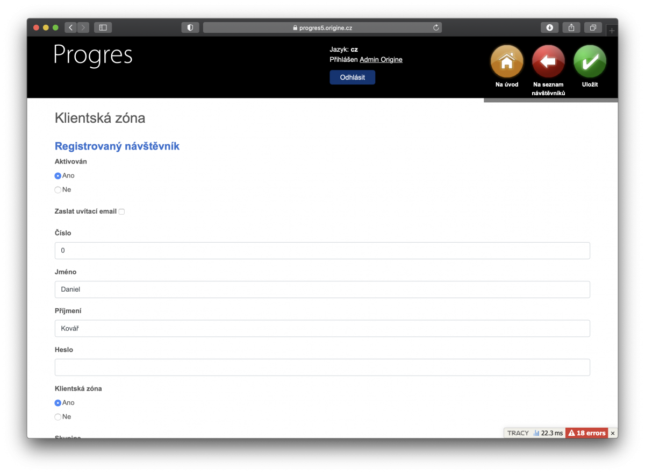Click the Share icon in the toolbar
This screenshot has height=474, width=645.
point(571,27)
